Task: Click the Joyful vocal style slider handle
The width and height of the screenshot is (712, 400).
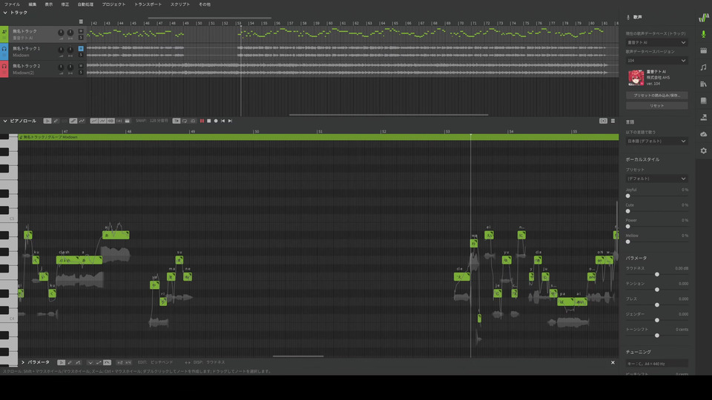Action: (628, 196)
